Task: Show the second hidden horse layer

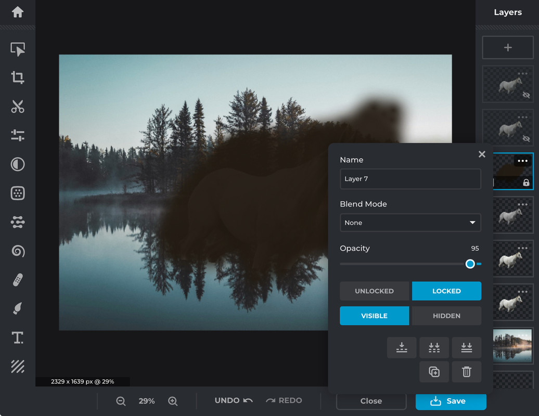Action: (x=526, y=138)
